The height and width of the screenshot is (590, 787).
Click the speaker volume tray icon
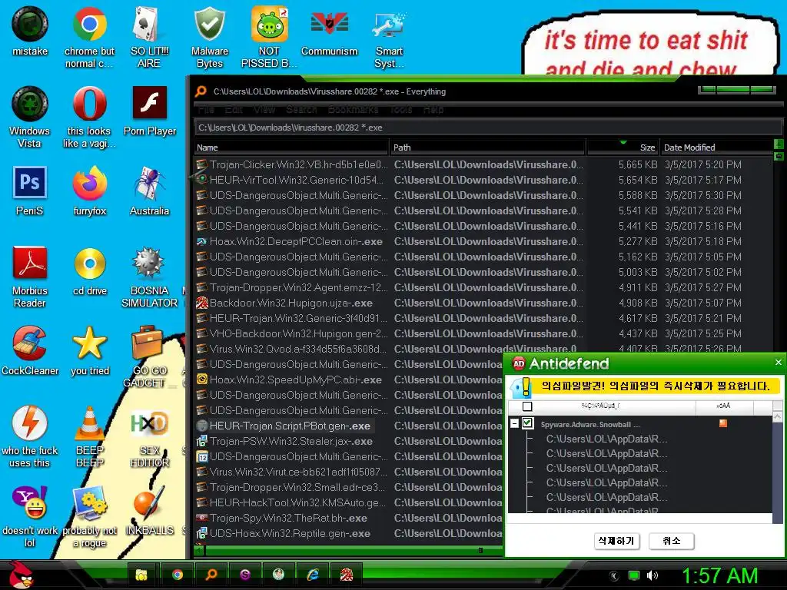click(652, 575)
